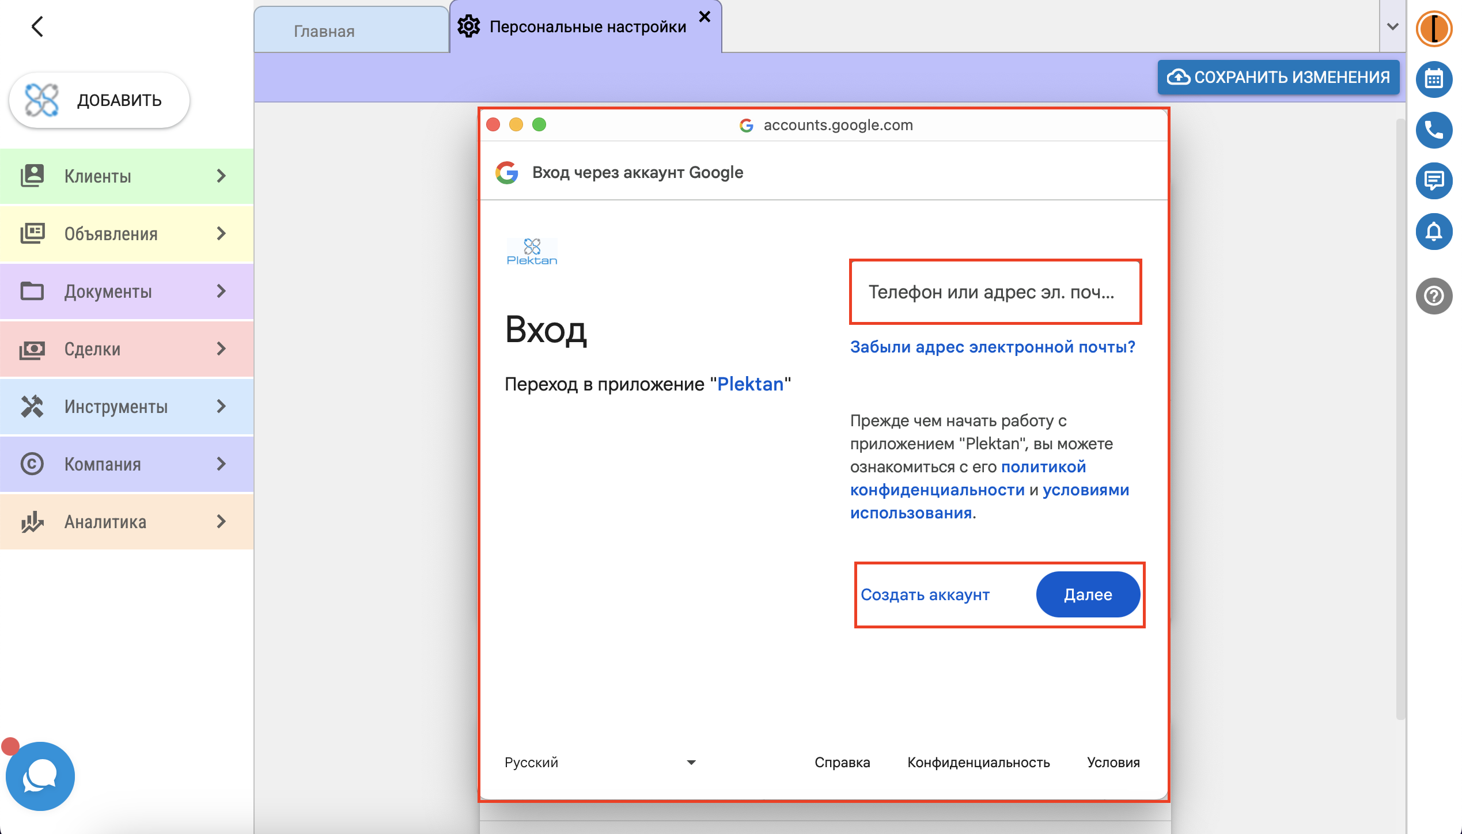This screenshot has width=1462, height=834.
Task: Click Забыли адрес электронной почты link
Action: [993, 347]
